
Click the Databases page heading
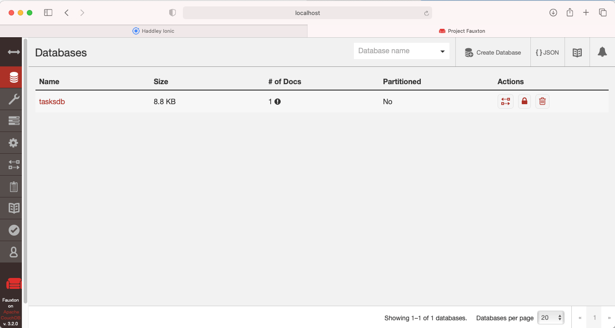(x=61, y=53)
